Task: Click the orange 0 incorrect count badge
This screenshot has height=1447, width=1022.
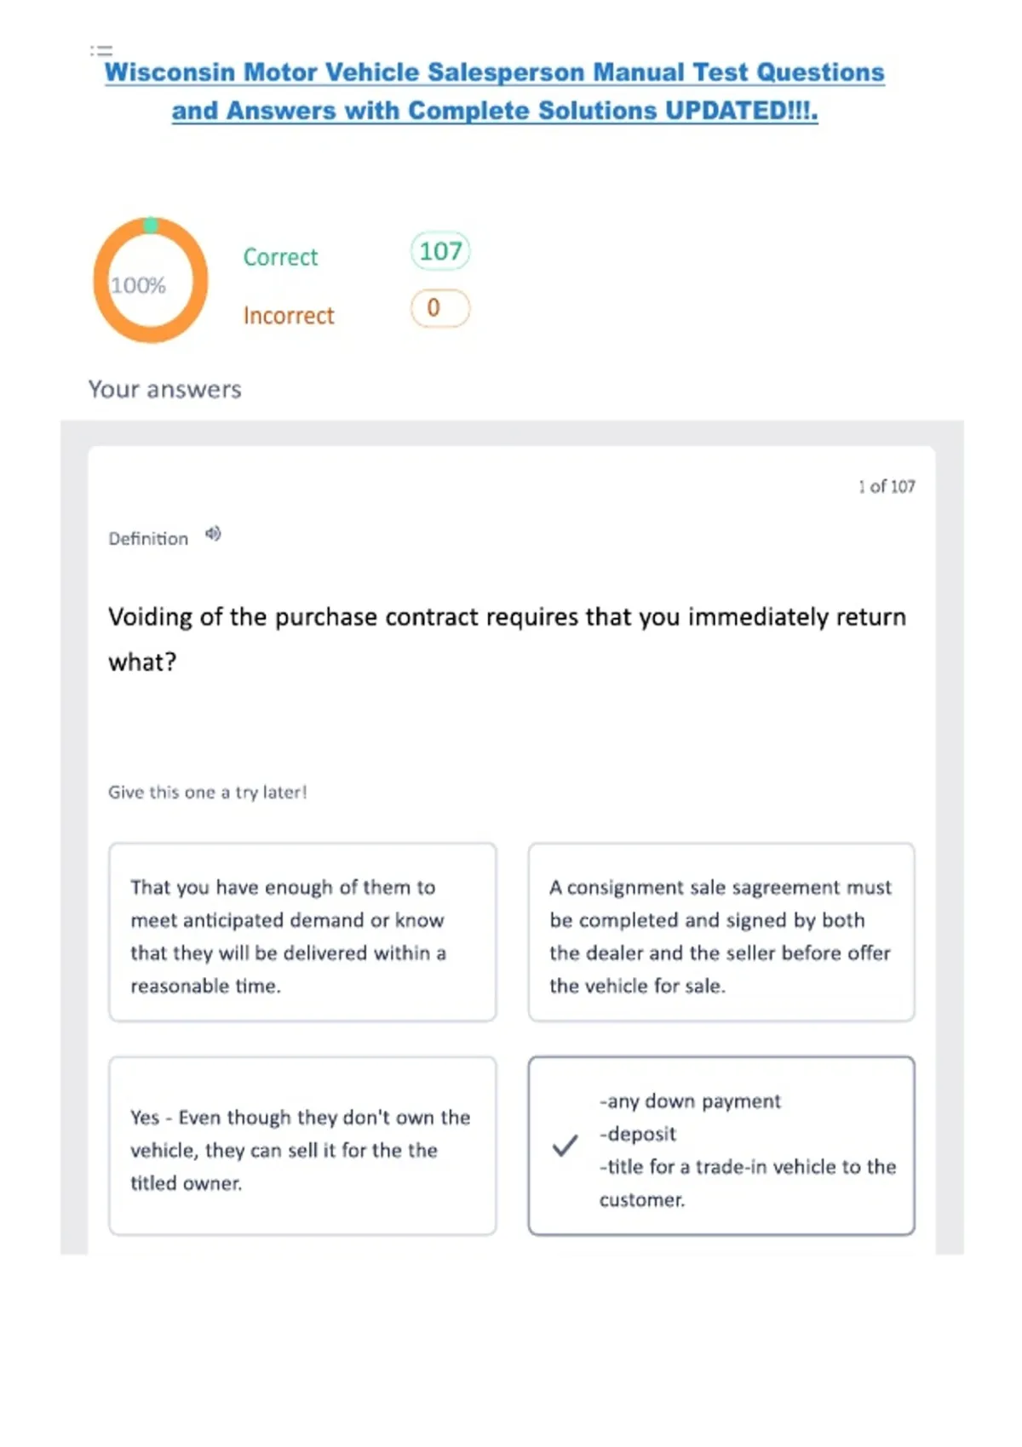Action: [439, 308]
